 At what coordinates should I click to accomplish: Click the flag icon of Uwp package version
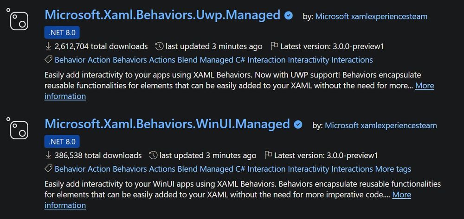pos(274,46)
